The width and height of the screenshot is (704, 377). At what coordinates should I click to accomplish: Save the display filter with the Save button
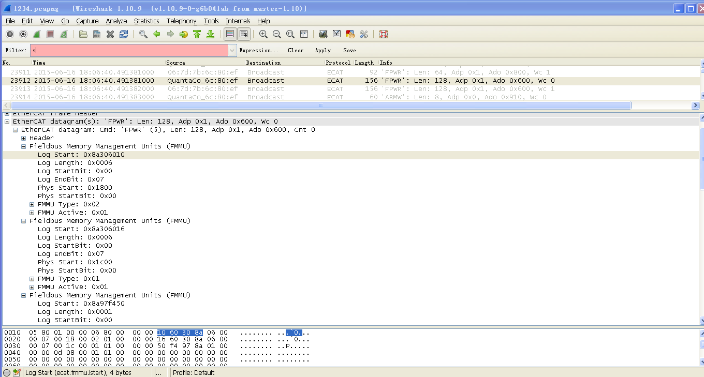point(349,50)
